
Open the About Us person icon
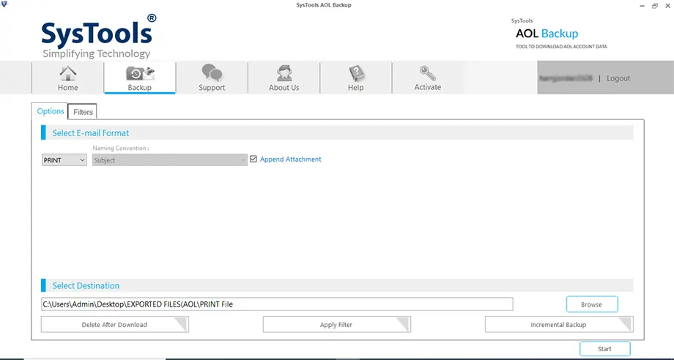(x=284, y=73)
